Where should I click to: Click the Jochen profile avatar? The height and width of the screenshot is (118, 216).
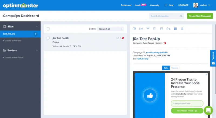[195, 5]
